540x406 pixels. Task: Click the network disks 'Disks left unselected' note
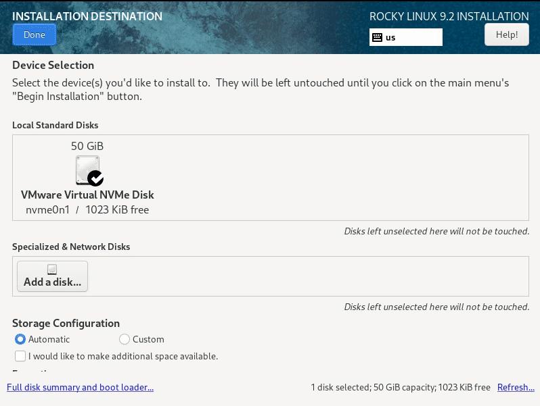coord(436,307)
